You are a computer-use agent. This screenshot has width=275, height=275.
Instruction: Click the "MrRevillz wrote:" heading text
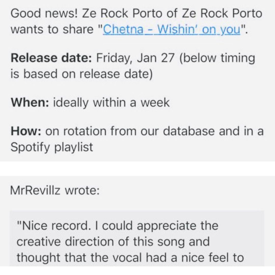pyautogui.click(x=55, y=190)
